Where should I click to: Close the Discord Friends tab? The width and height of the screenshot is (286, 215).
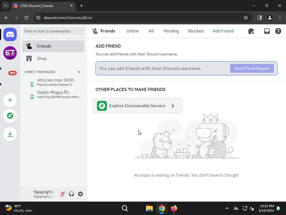point(71,6)
